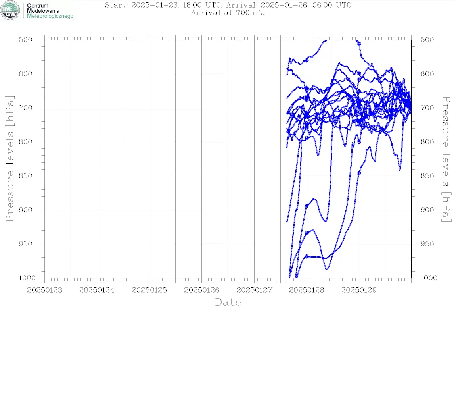Click the right axis 600 label
This screenshot has width=456, height=397.
tap(427, 74)
